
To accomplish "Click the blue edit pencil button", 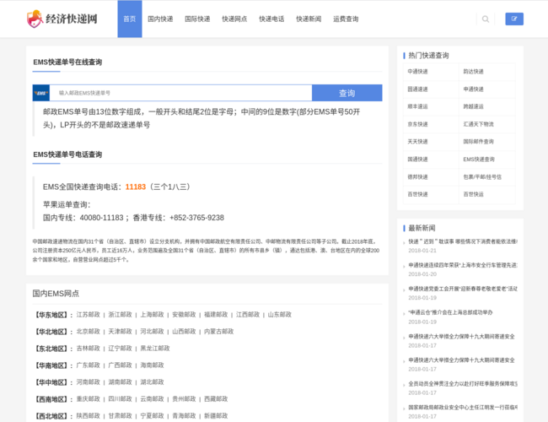I will pyautogui.click(x=514, y=19).
